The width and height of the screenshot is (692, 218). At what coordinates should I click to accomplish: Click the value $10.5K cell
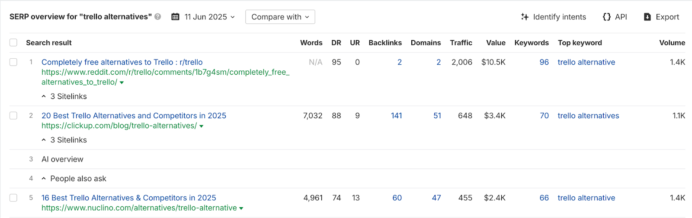[493, 62]
